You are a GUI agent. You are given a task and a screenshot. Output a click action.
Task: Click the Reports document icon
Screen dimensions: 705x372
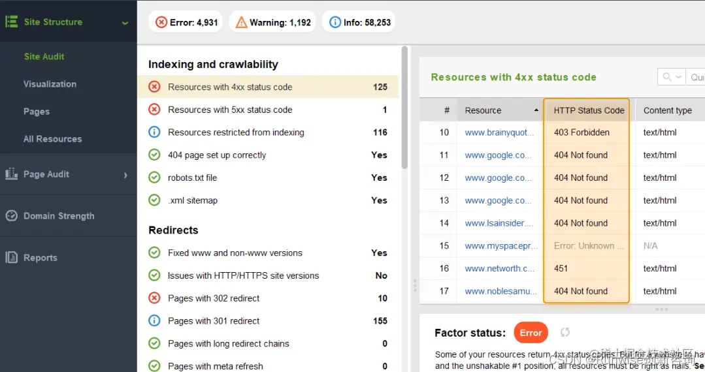(x=11, y=257)
